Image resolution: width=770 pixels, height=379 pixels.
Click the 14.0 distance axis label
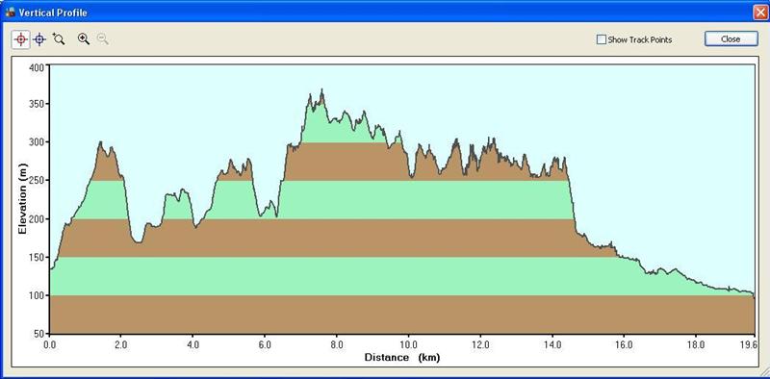(x=552, y=344)
